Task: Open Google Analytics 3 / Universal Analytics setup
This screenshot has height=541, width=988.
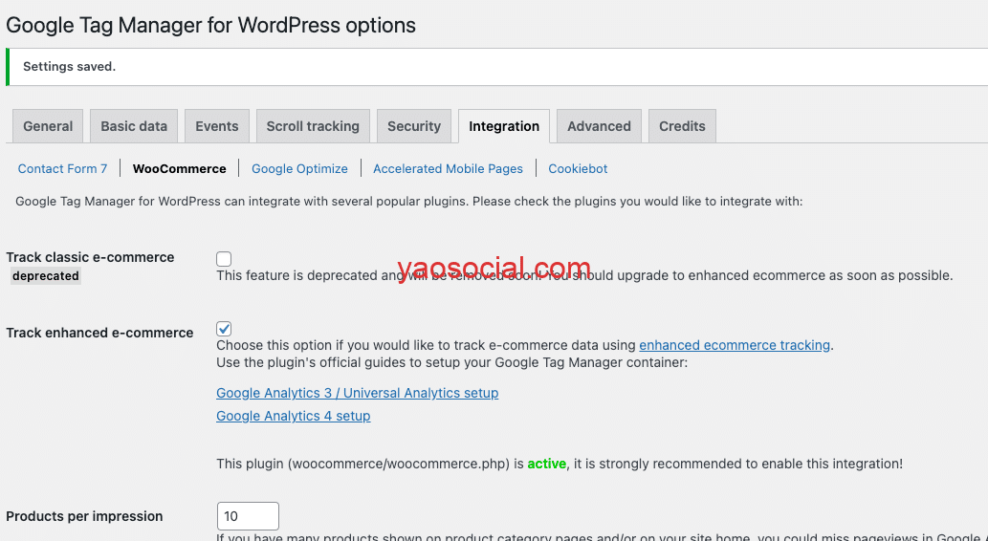Action: (357, 393)
